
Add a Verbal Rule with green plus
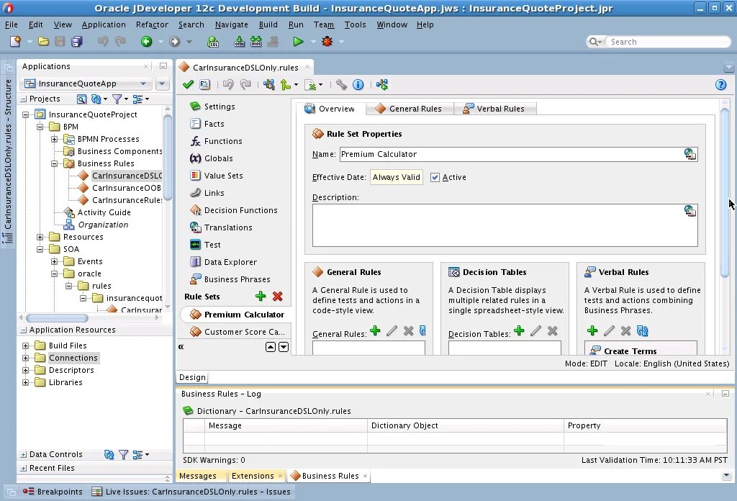click(592, 331)
